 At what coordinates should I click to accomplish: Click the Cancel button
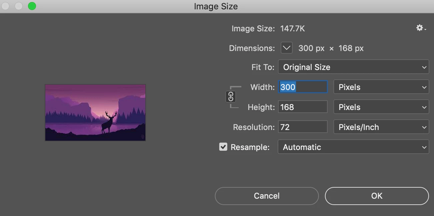tap(267, 196)
